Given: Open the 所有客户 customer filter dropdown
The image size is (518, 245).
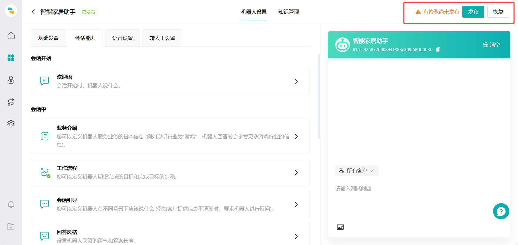Looking at the screenshot, I should 357,171.
